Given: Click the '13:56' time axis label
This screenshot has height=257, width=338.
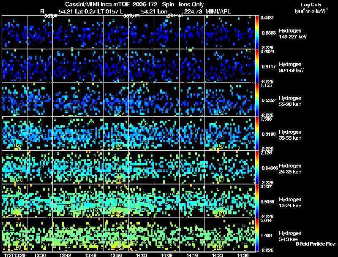Looking at the screenshot, I should (116, 255).
